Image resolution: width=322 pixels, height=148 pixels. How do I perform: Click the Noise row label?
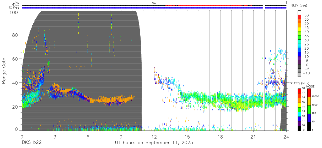coord(16,5)
